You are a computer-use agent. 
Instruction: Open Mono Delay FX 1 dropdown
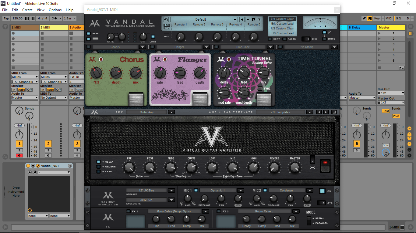pyautogui.click(x=206, y=211)
